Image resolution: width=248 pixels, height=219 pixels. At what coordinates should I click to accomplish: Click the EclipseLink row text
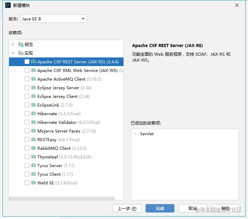pyautogui.click(x=55, y=105)
